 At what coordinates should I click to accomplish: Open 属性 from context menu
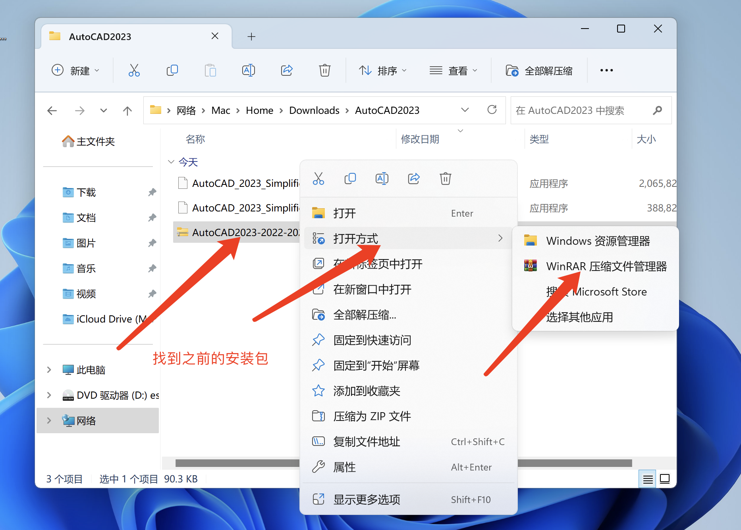pyautogui.click(x=408, y=467)
